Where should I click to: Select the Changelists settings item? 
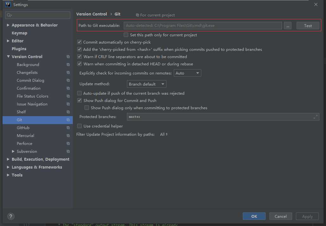(27, 72)
